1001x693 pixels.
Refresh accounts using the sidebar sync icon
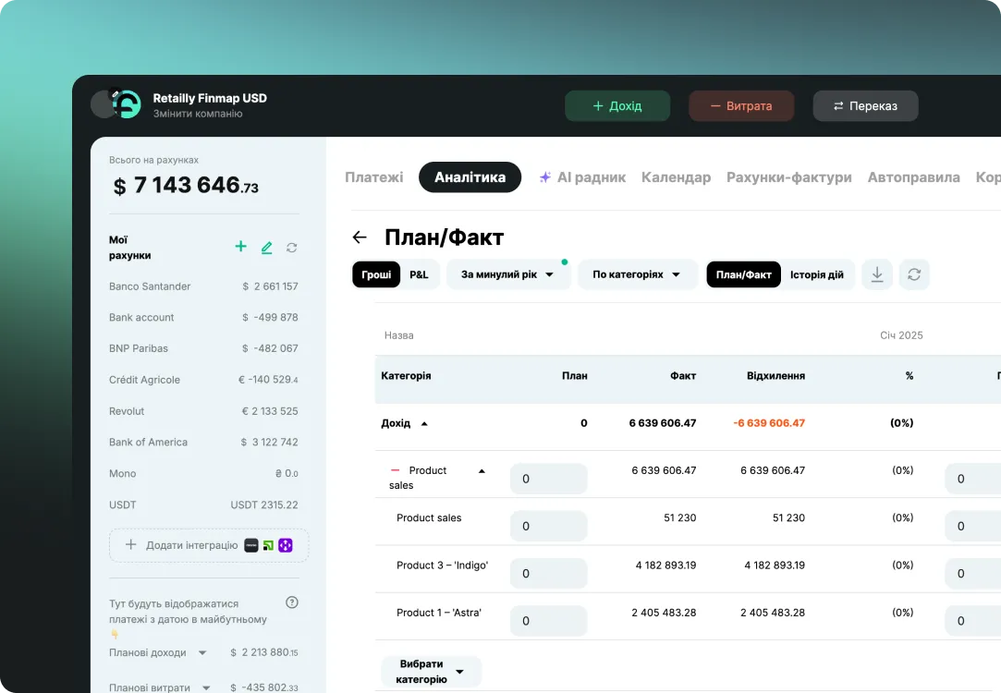pyautogui.click(x=292, y=248)
